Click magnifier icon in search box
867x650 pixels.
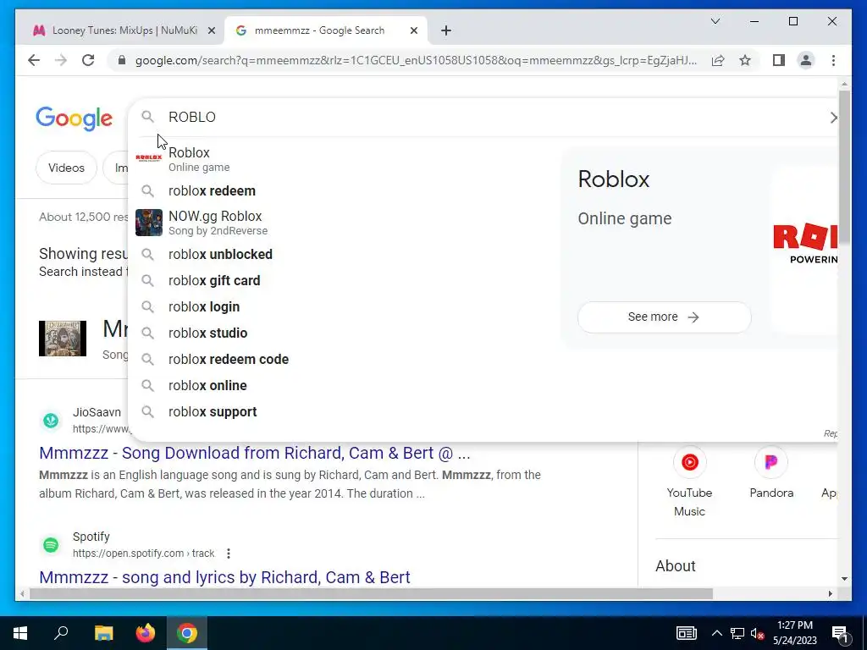tap(147, 117)
